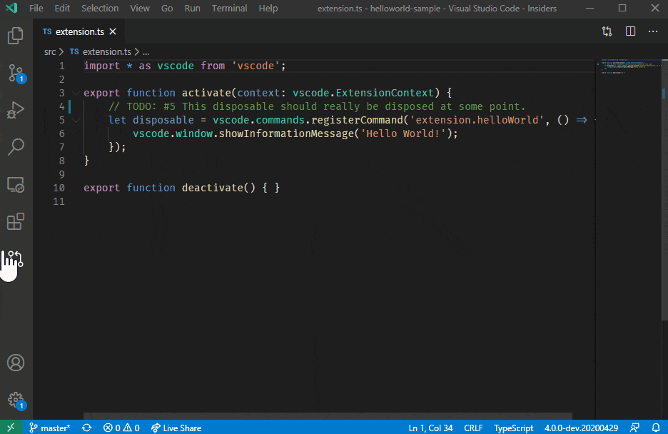Open the Terminal menu
Image resolution: width=668 pixels, height=434 pixels.
tap(229, 8)
